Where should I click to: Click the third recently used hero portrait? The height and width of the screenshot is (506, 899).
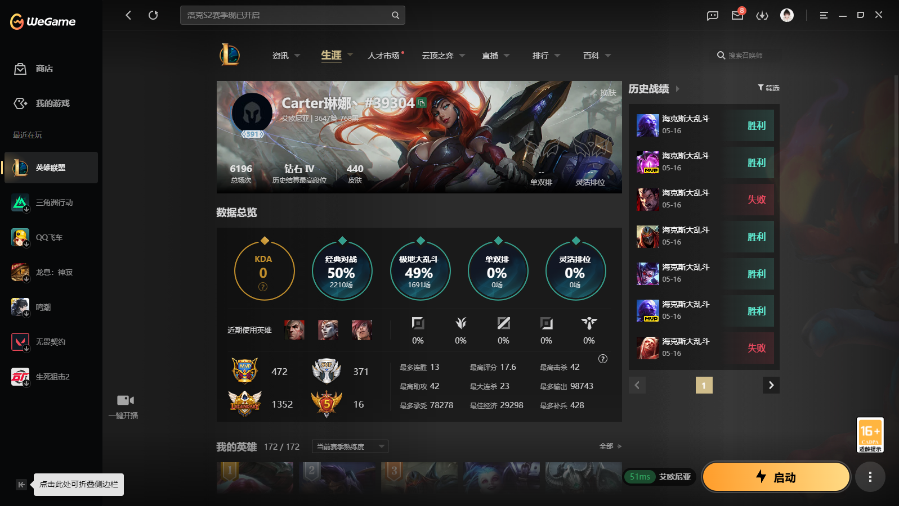click(x=362, y=330)
